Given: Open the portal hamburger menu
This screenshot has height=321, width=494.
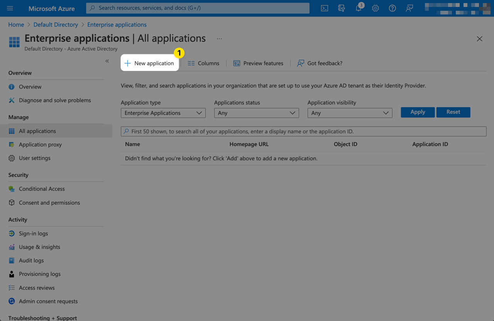Looking at the screenshot, I should click(10, 8).
